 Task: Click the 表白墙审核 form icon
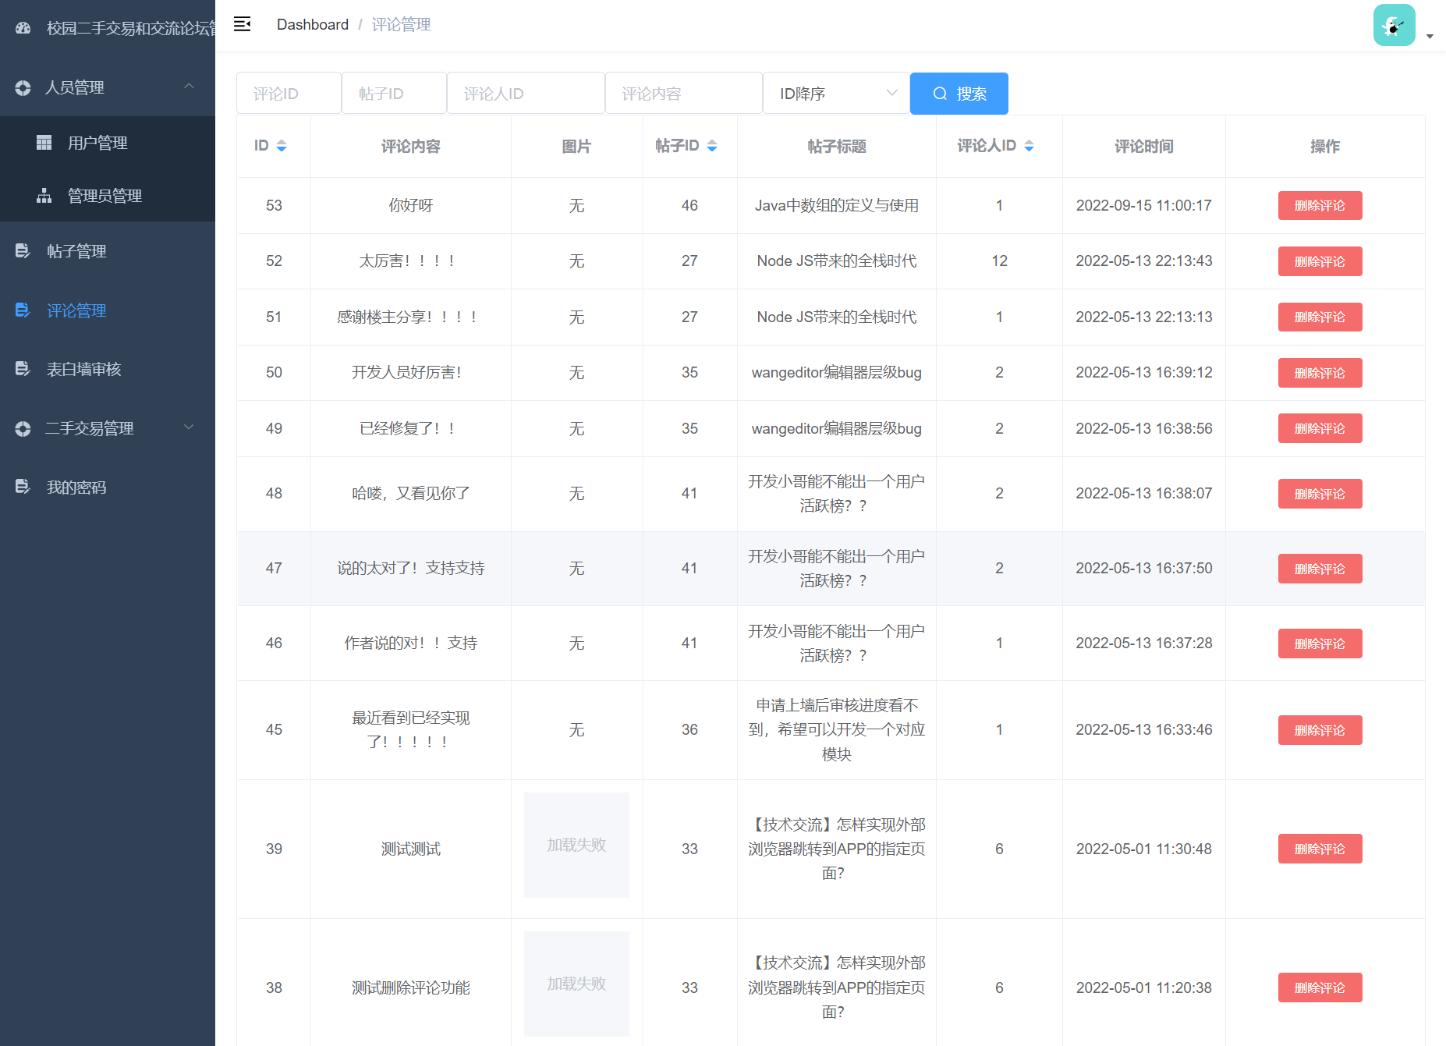click(x=23, y=369)
